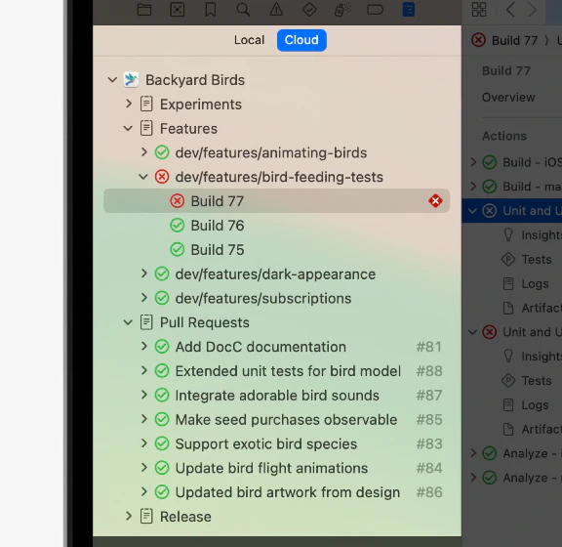Collapse dev/features/bird-feeding-tests branch
The width and height of the screenshot is (562, 547).
[143, 177]
